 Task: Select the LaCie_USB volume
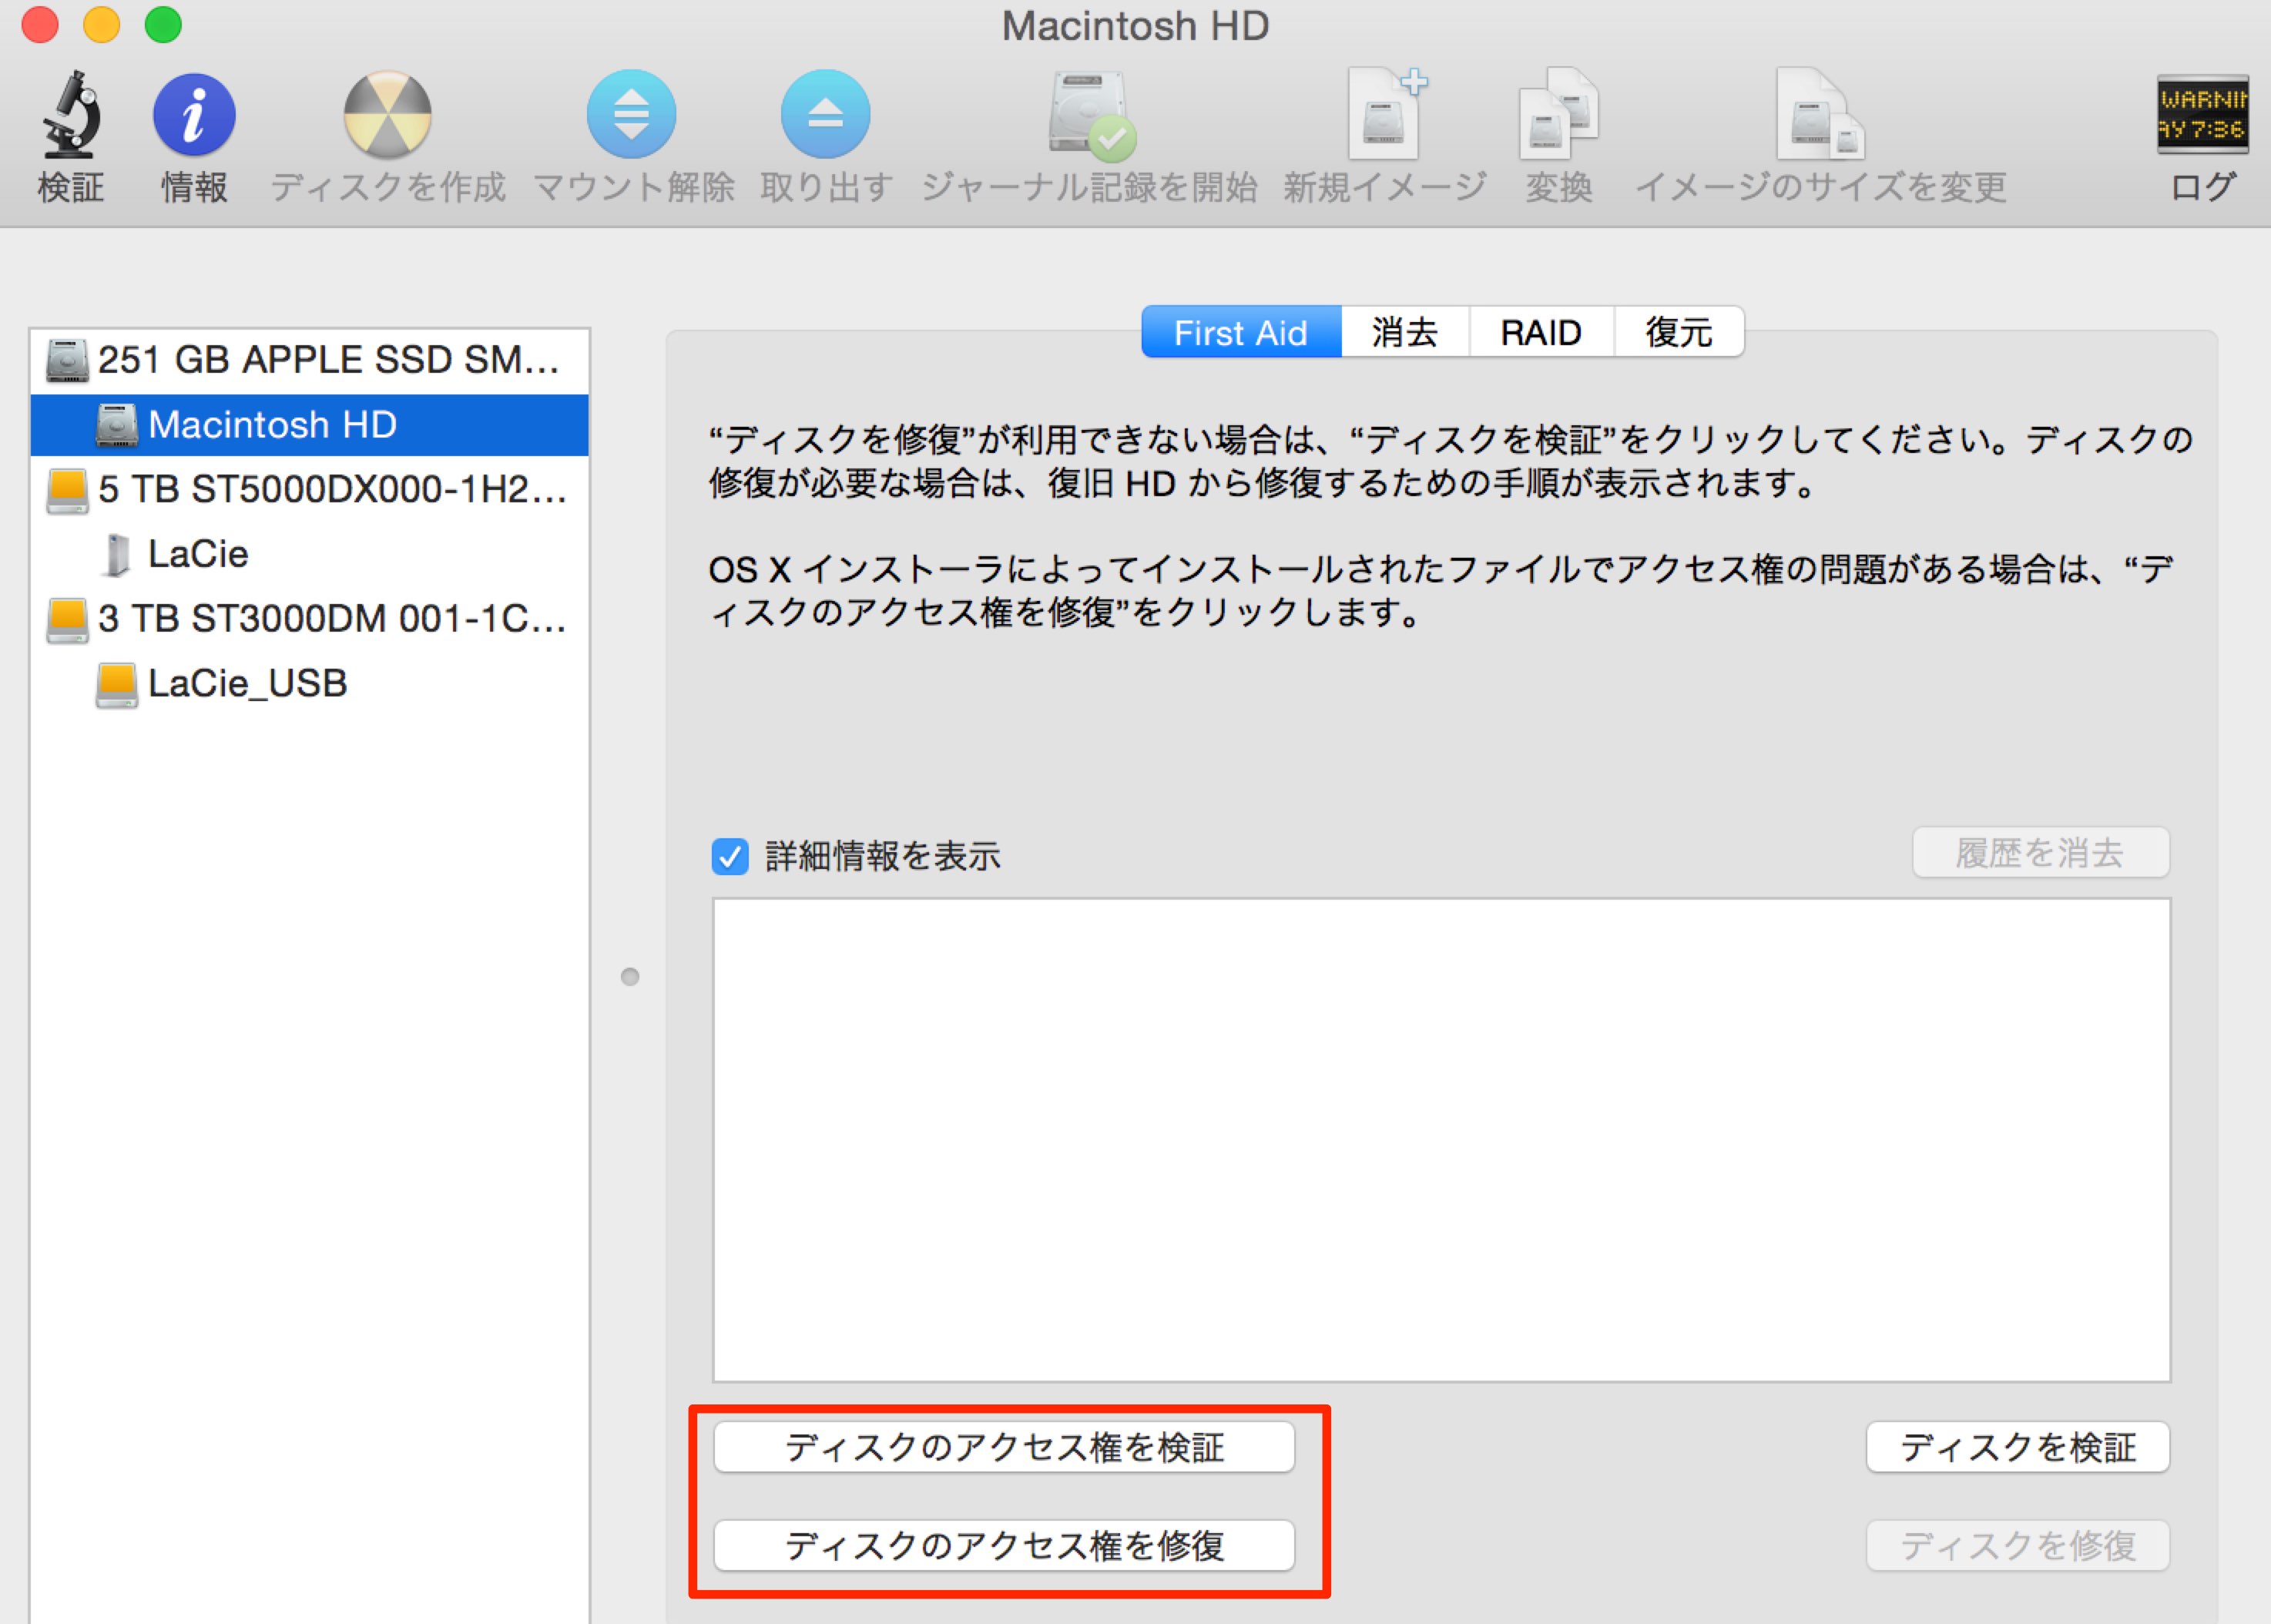click(x=310, y=684)
